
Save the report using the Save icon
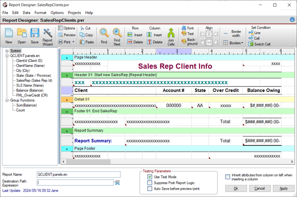click(34, 33)
